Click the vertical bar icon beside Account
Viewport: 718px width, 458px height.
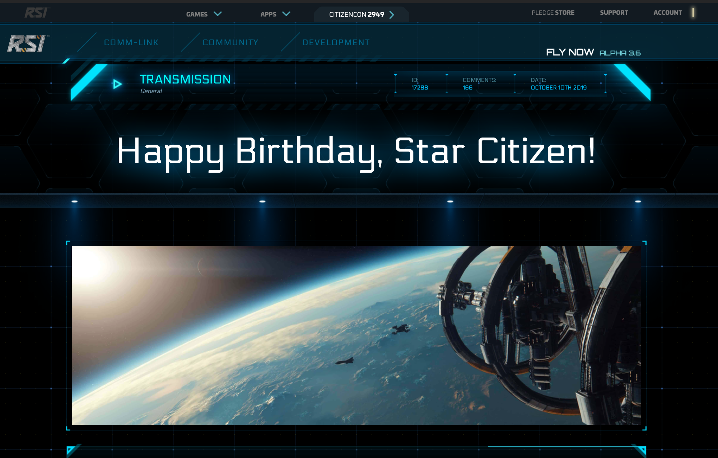point(693,13)
